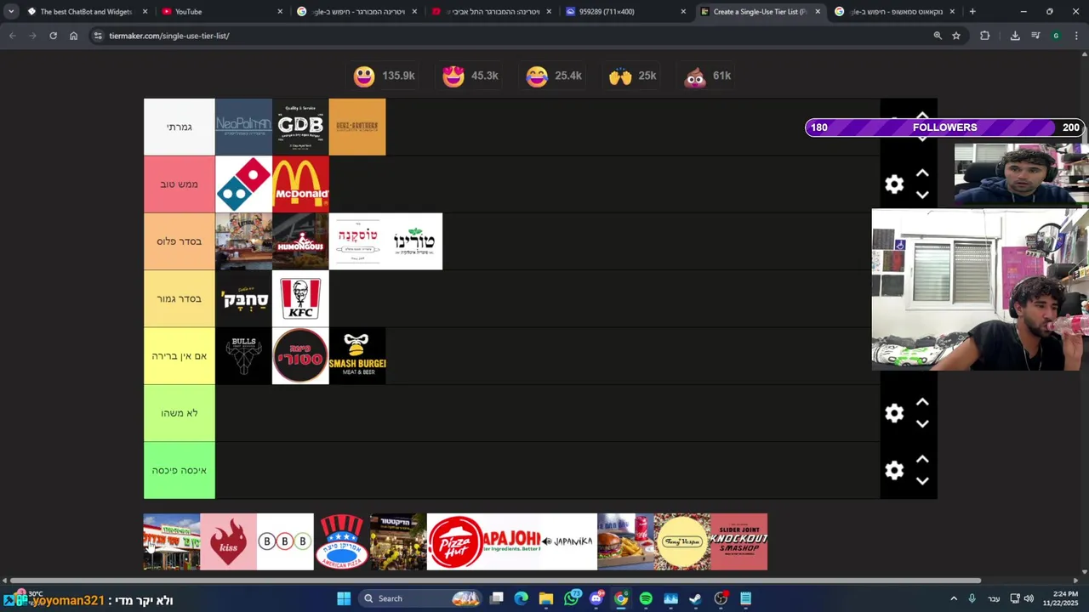
Task: Open Spotify from taskbar
Action: [x=646, y=598]
